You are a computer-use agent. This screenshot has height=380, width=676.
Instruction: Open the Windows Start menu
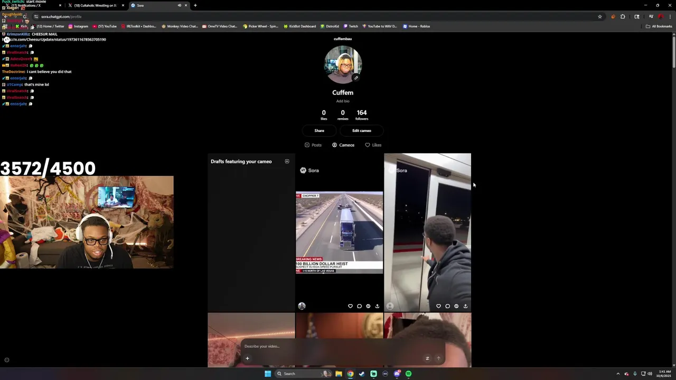pyautogui.click(x=268, y=374)
